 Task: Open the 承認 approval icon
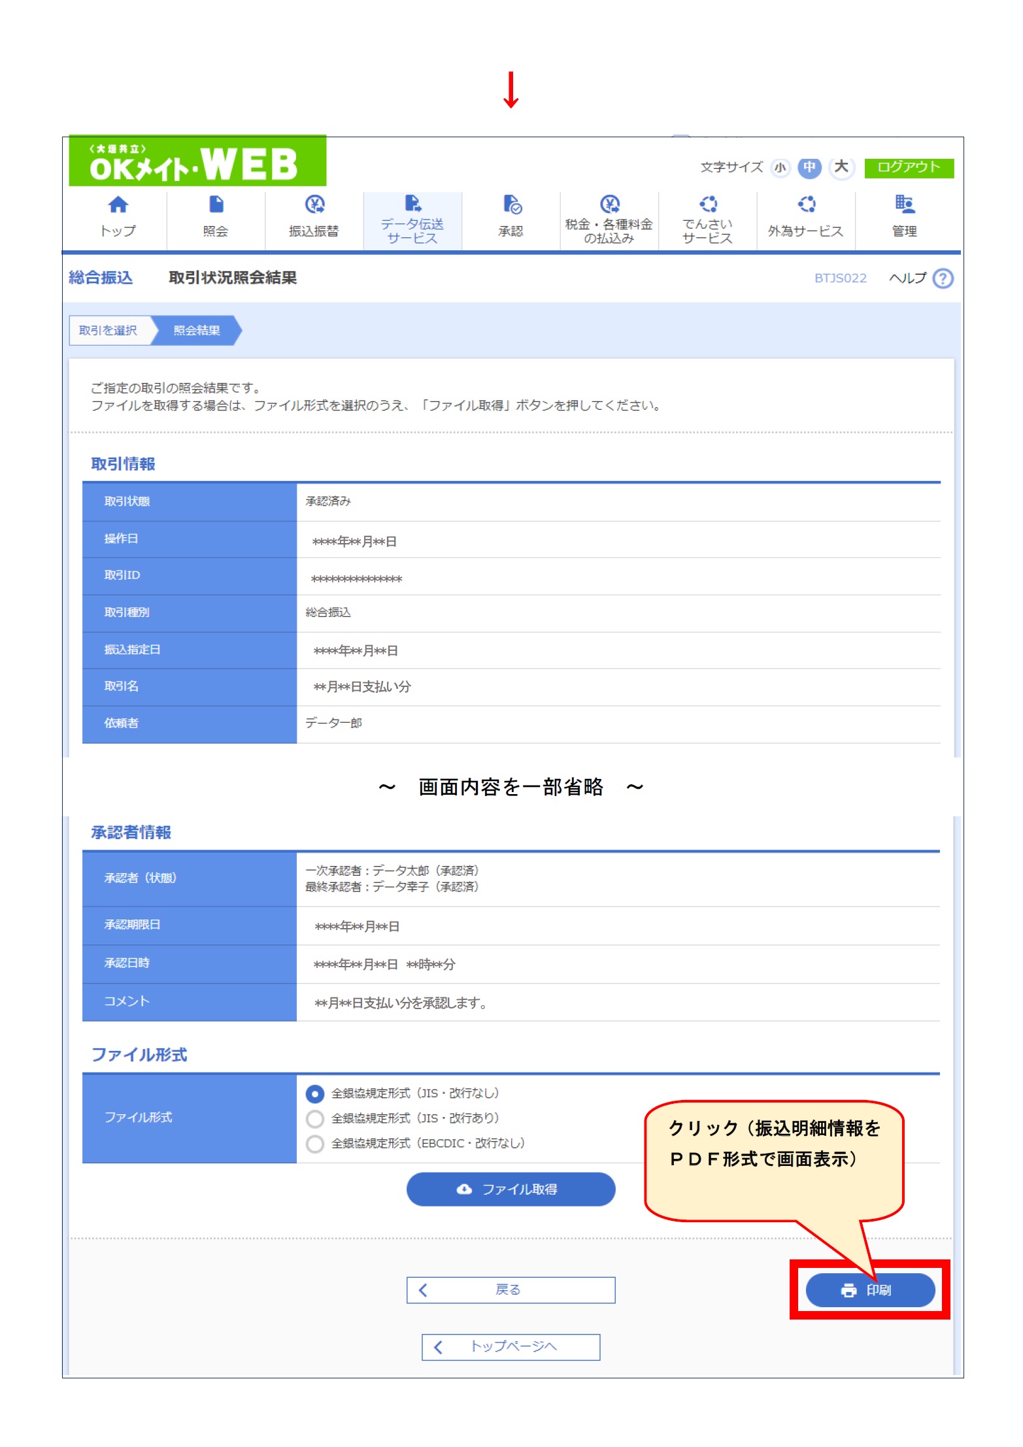click(511, 205)
